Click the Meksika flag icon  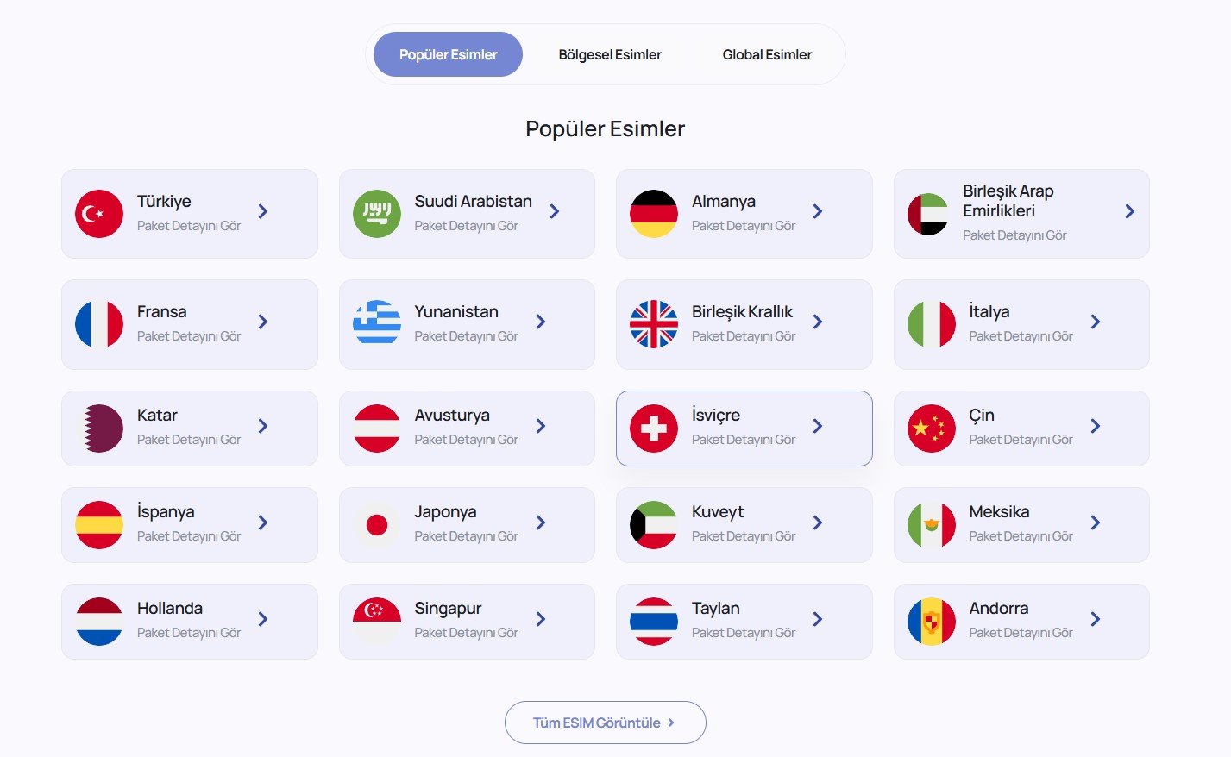(x=932, y=524)
